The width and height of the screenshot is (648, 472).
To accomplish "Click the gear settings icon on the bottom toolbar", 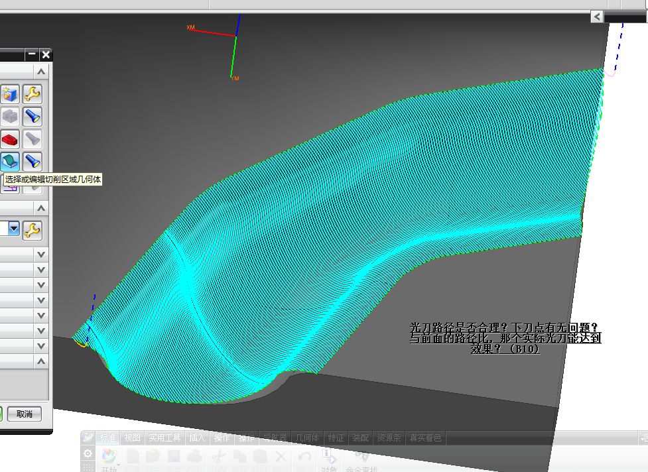I will pos(88,454).
